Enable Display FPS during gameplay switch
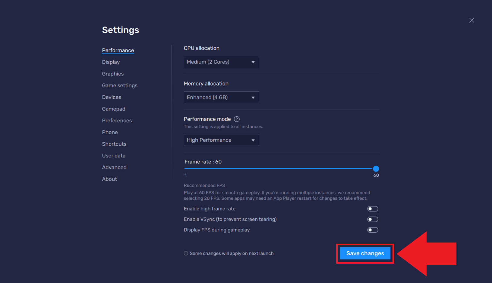This screenshot has width=492, height=283. pos(373,230)
